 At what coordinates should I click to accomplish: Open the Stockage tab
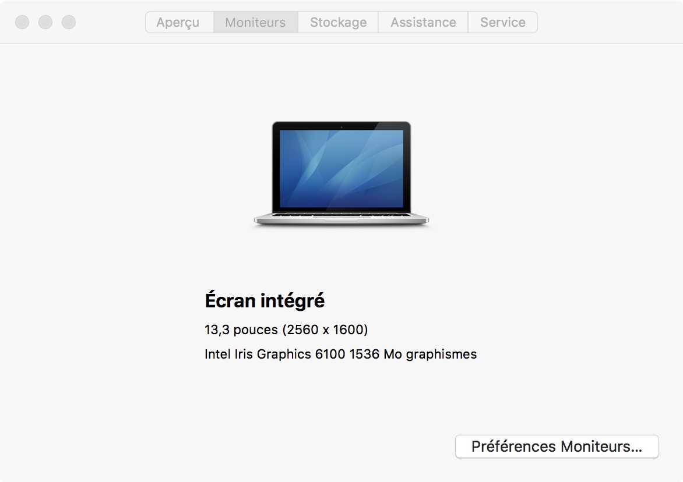(x=339, y=22)
